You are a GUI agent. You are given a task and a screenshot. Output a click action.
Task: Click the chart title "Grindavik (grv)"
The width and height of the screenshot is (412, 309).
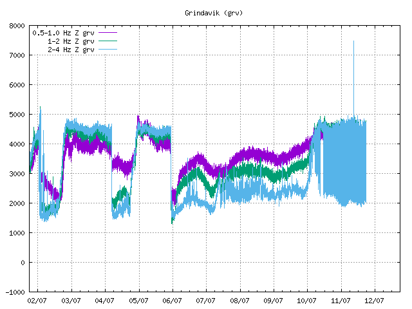pyautogui.click(x=214, y=13)
